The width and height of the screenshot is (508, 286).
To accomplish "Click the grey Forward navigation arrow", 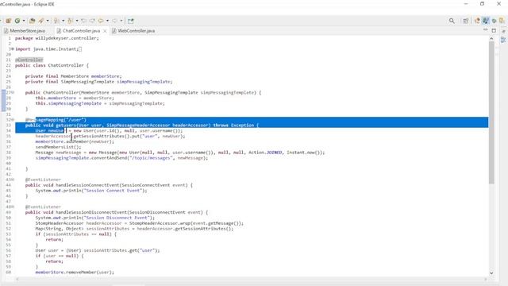I will [114, 21].
